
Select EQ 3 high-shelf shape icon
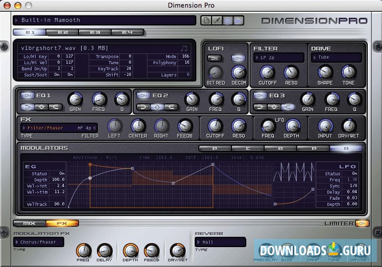tap(288, 107)
